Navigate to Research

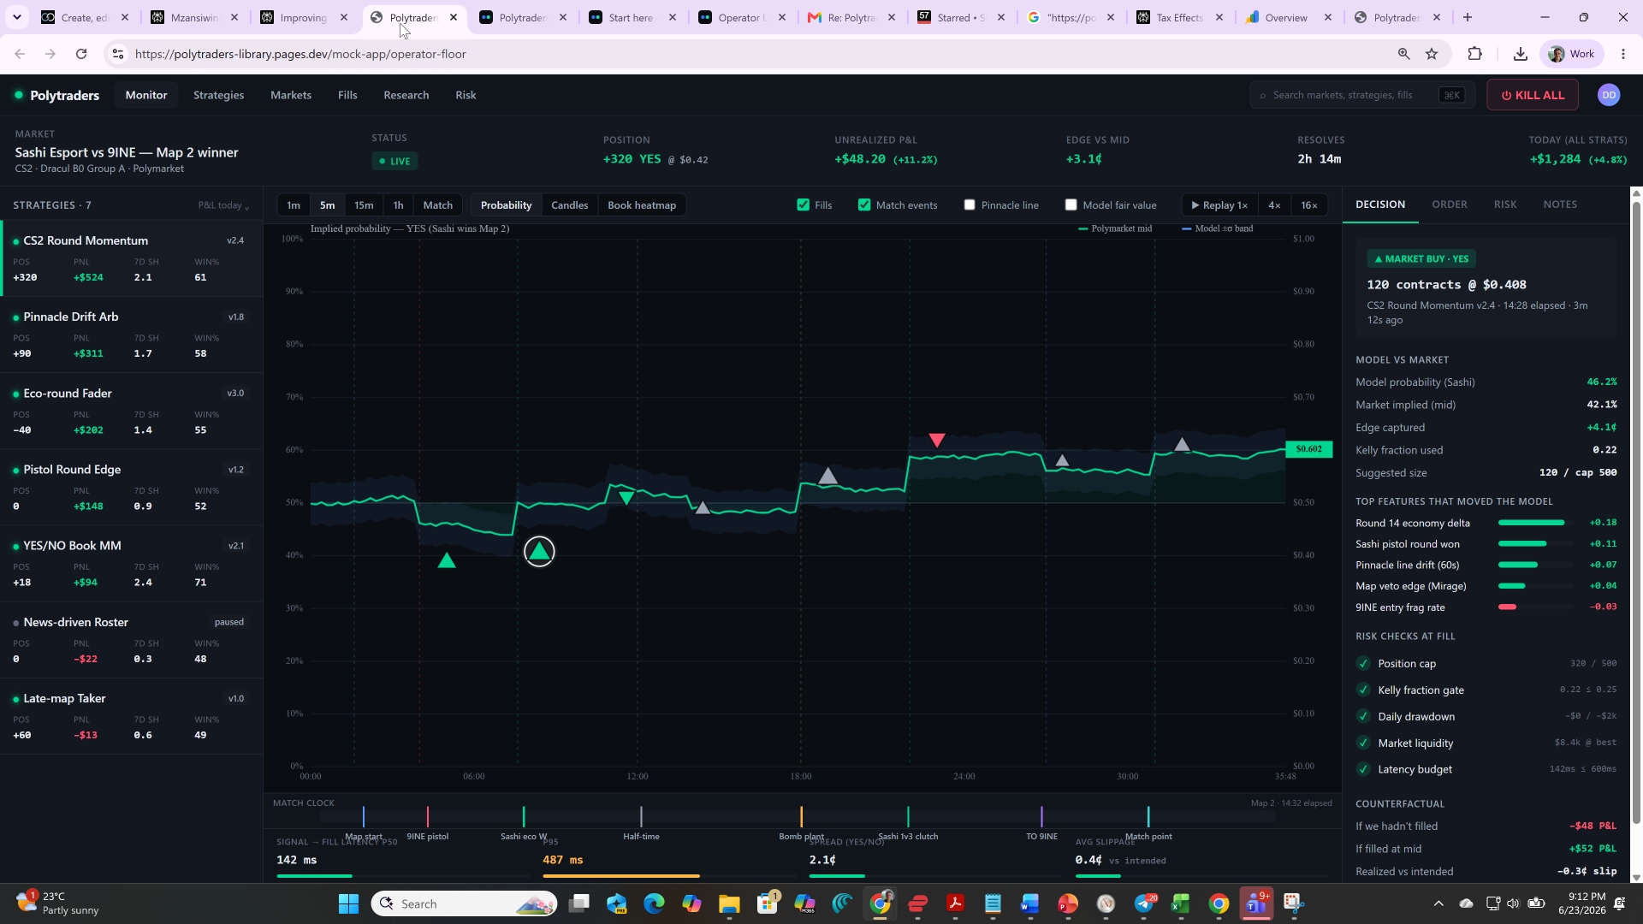point(406,95)
